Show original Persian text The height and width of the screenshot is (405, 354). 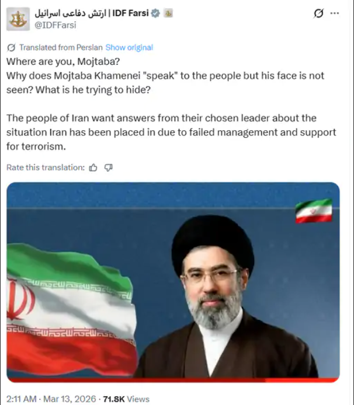(x=129, y=47)
